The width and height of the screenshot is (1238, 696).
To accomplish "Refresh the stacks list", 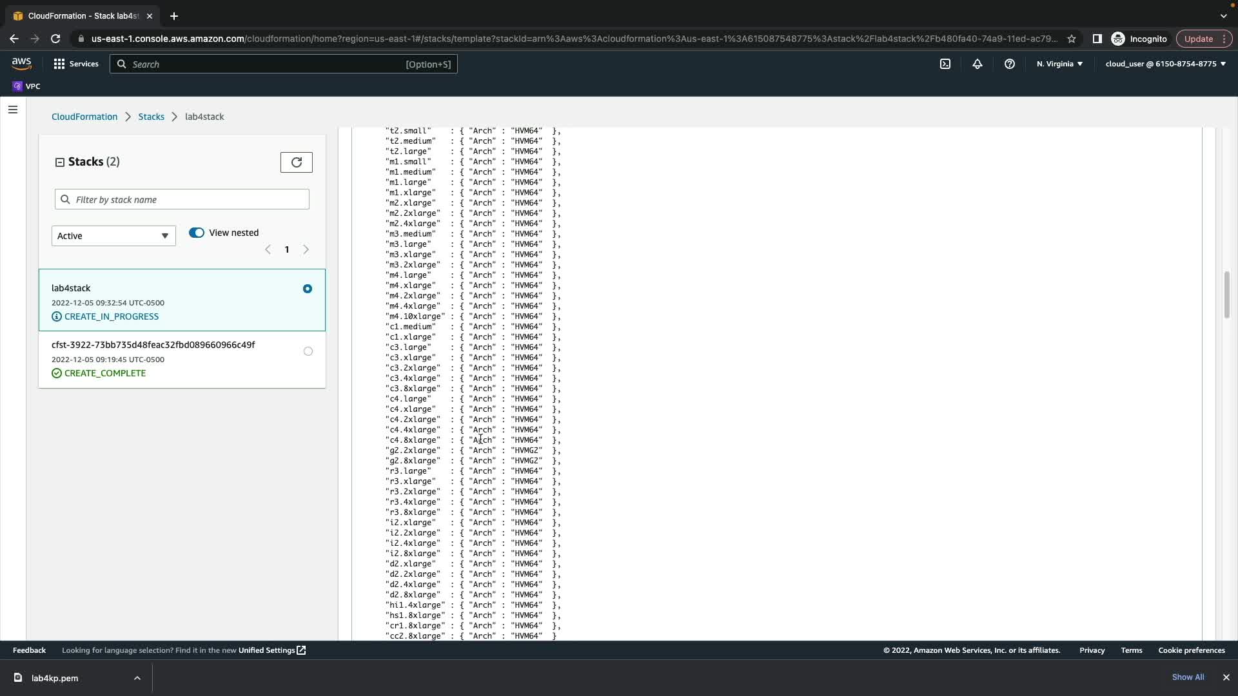I will (x=297, y=162).
